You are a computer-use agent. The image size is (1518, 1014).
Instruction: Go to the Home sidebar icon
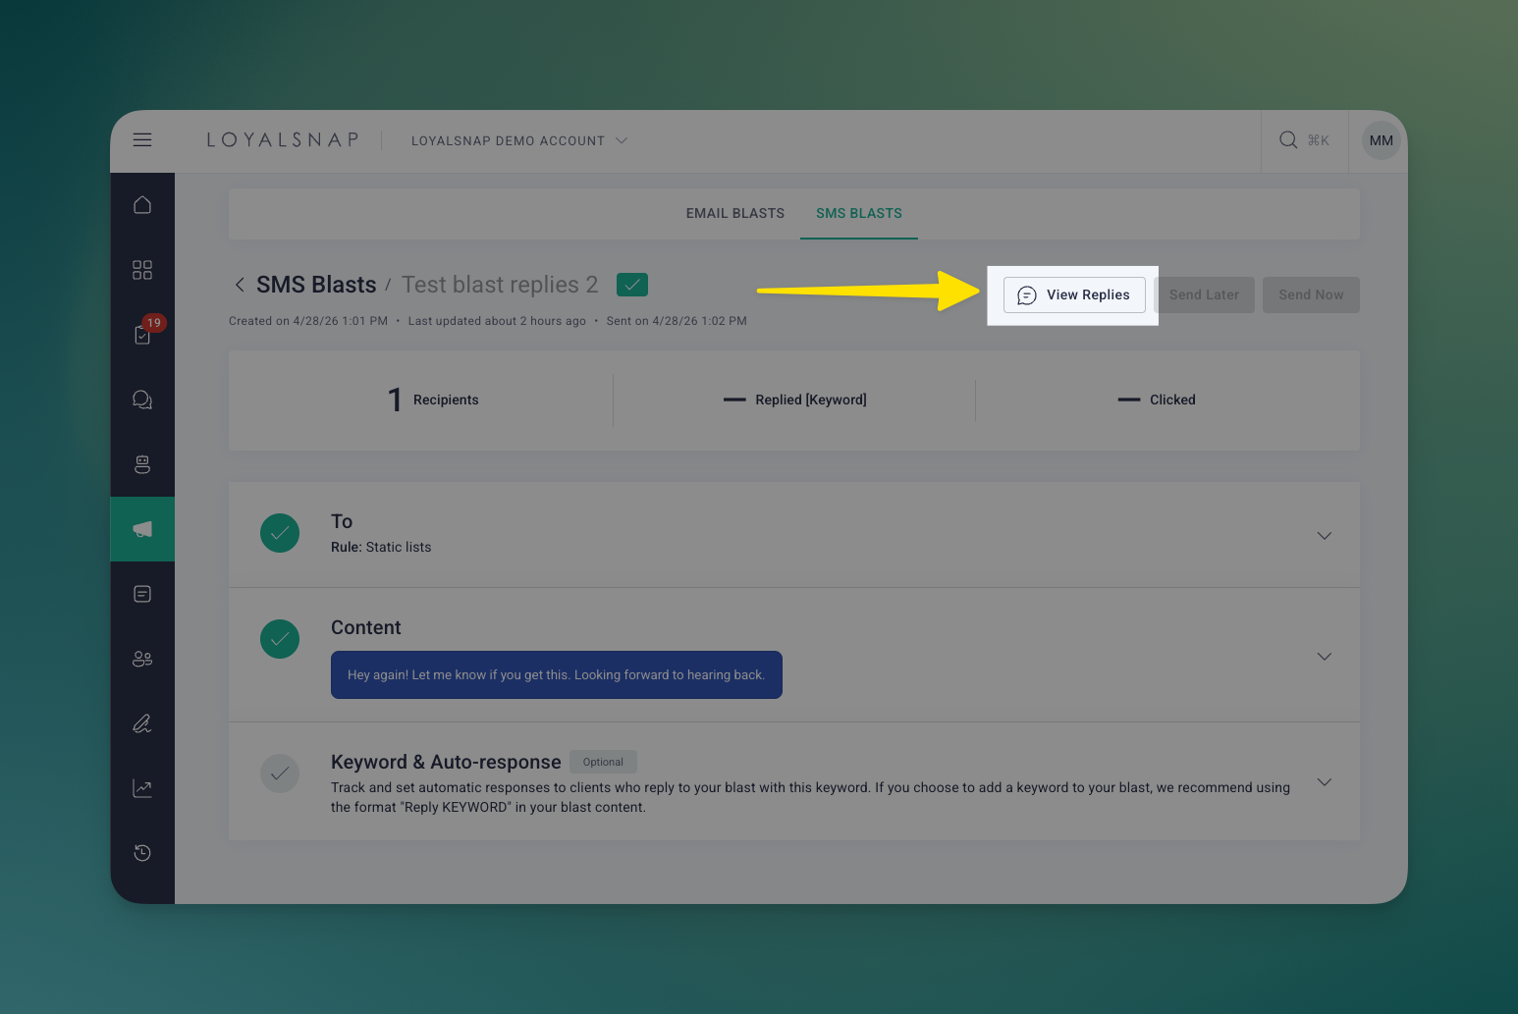pyautogui.click(x=142, y=205)
